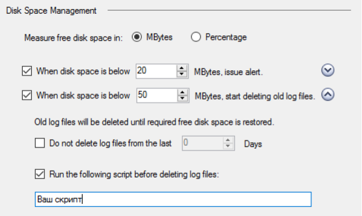Toggle the issue alert disk space checkbox
The height and width of the screenshot is (216, 362).
[x=27, y=71]
